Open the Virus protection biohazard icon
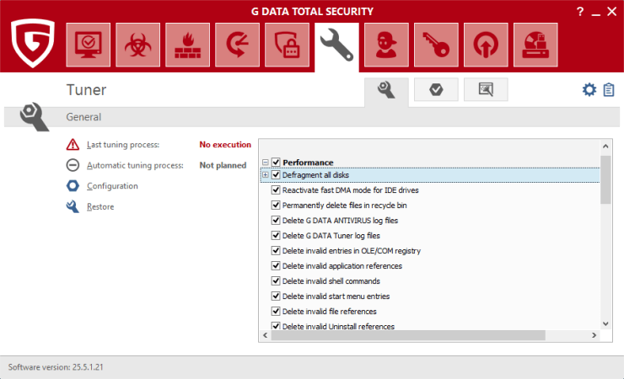Screen dimensions: 624x379 [x=137, y=45]
